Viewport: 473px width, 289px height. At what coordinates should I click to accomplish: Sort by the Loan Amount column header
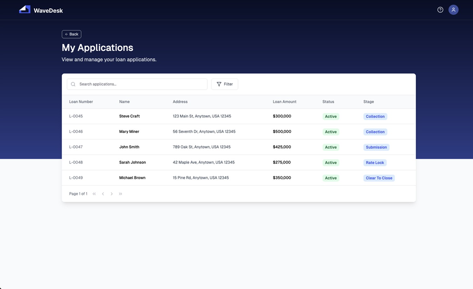click(x=284, y=101)
